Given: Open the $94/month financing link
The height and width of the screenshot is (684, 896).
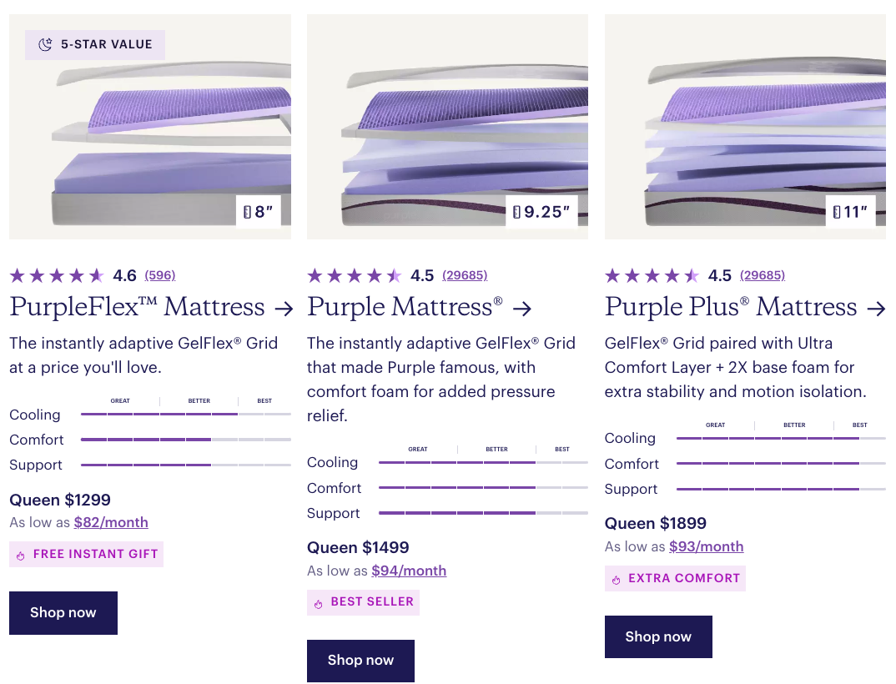Looking at the screenshot, I should pos(409,571).
